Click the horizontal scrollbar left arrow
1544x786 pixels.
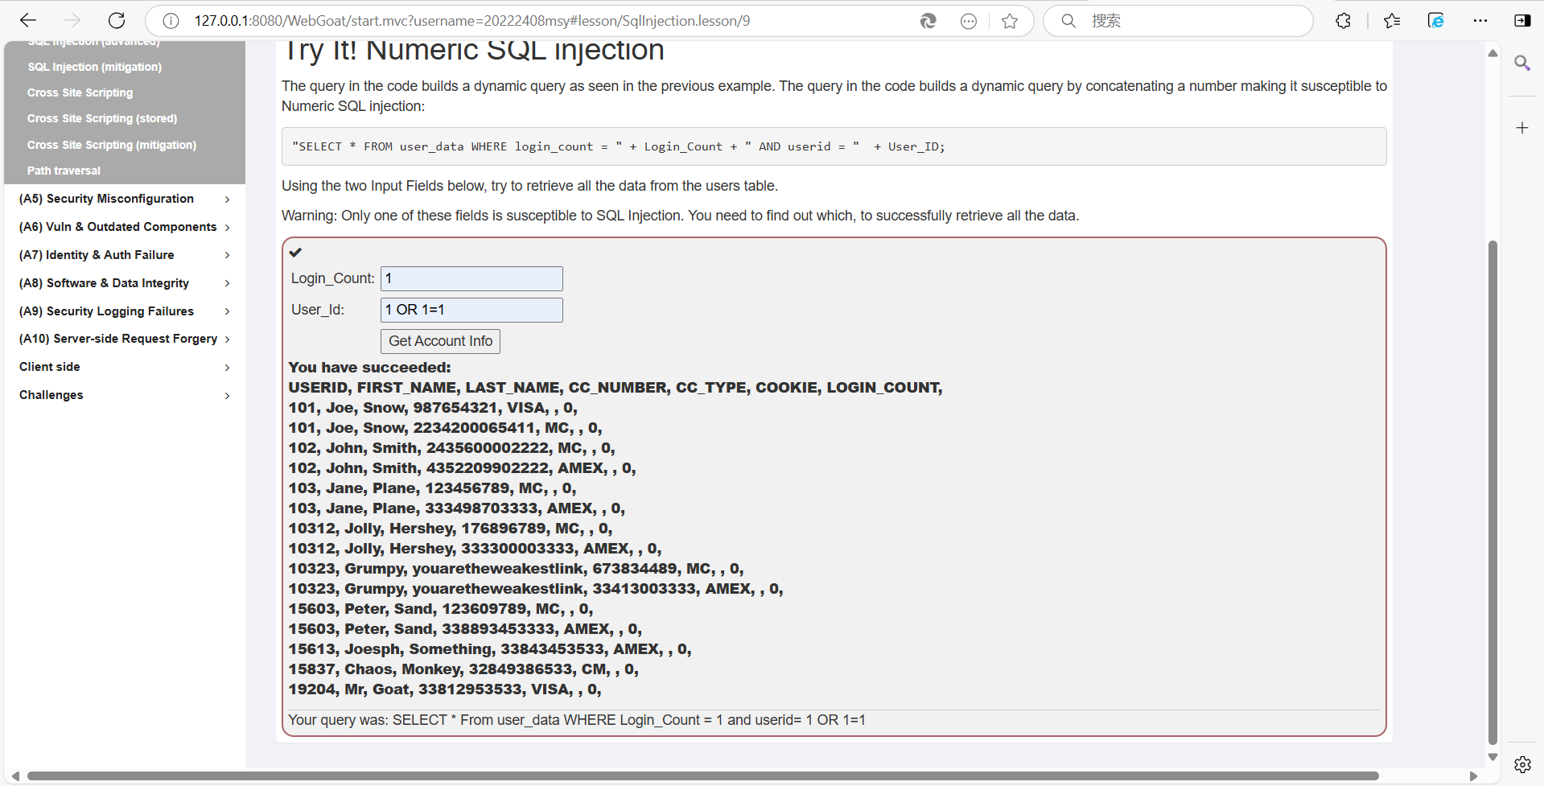15,776
